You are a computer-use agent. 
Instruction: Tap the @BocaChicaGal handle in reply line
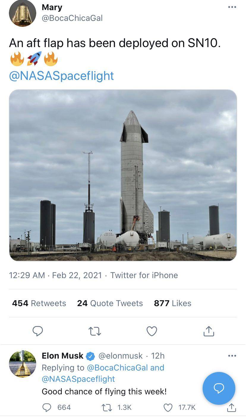click(117, 368)
